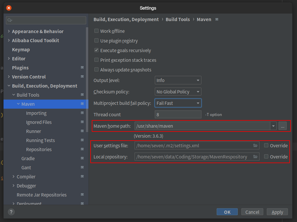The image size is (297, 222).
Task: Expand the Compiler node
Action: click(x=13, y=177)
